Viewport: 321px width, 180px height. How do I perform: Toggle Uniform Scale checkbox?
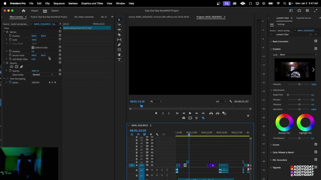coord(33,47)
